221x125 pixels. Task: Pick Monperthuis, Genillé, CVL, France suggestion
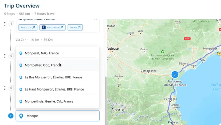58,101
